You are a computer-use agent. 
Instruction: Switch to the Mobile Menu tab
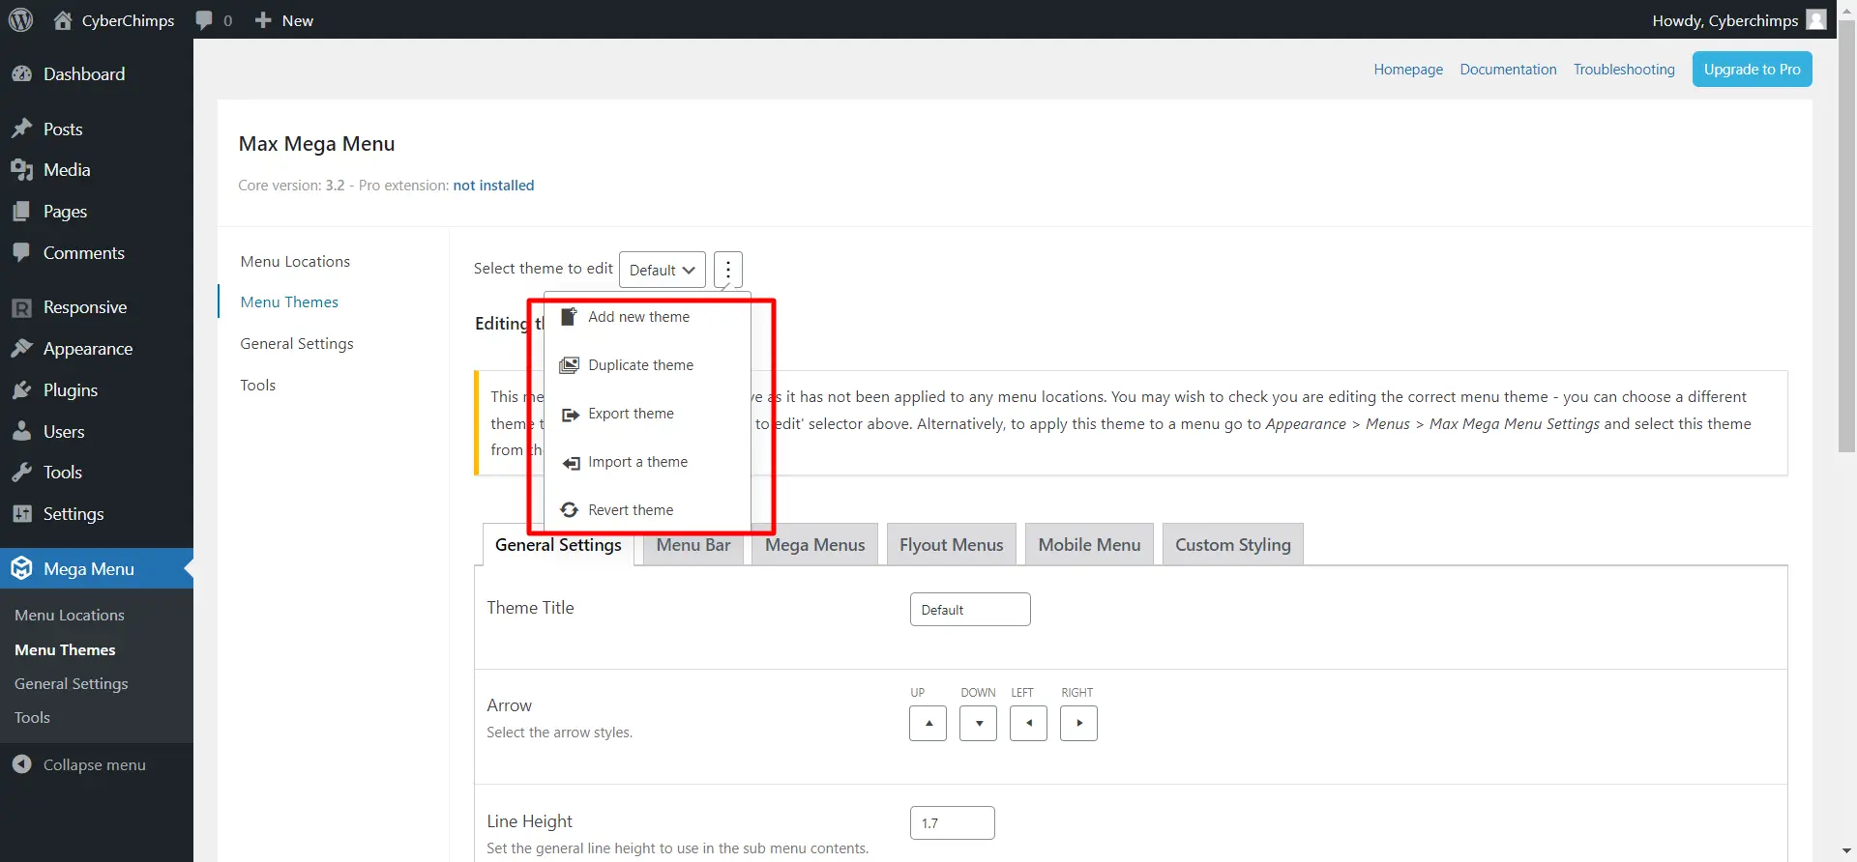coord(1089,545)
